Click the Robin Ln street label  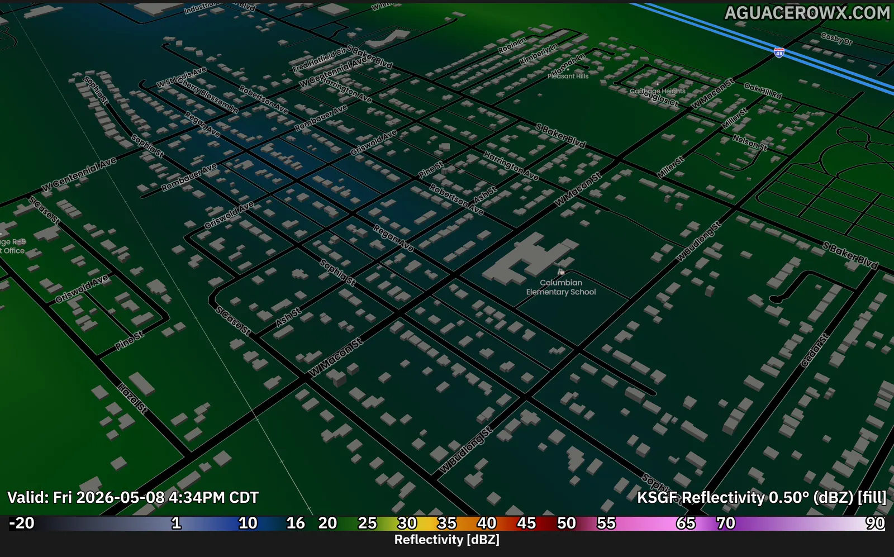[512, 45]
